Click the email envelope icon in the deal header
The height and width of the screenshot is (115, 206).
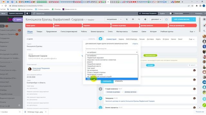[133, 19]
